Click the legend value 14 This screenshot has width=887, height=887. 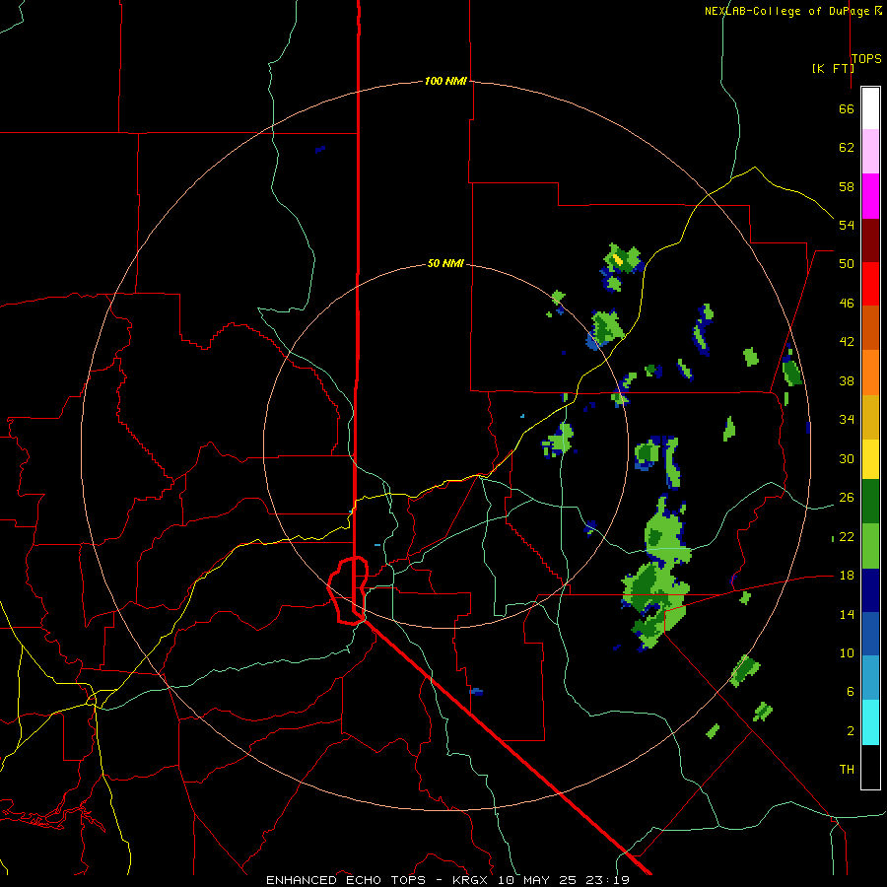click(x=847, y=614)
